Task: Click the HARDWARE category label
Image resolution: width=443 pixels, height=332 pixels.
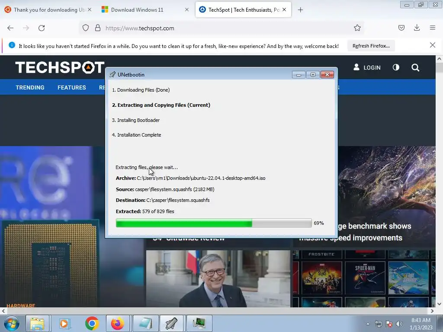Action: point(21,306)
